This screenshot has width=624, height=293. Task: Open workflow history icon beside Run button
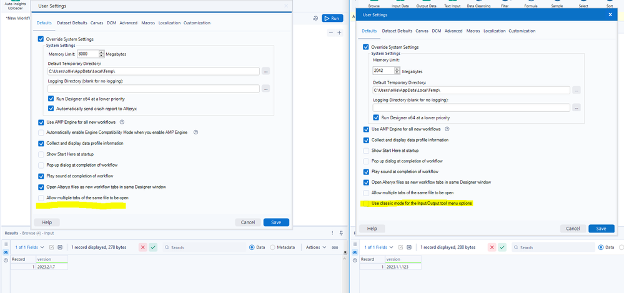(x=315, y=18)
